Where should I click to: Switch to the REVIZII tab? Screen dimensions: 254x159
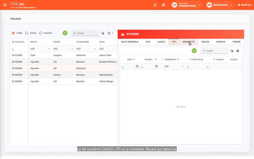point(205,42)
